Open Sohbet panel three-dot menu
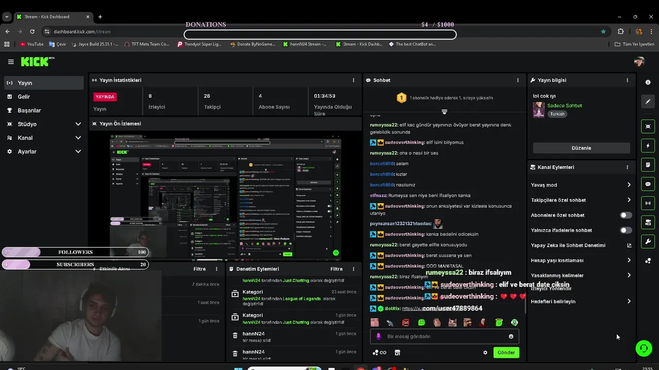The image size is (659, 370). 518,80
